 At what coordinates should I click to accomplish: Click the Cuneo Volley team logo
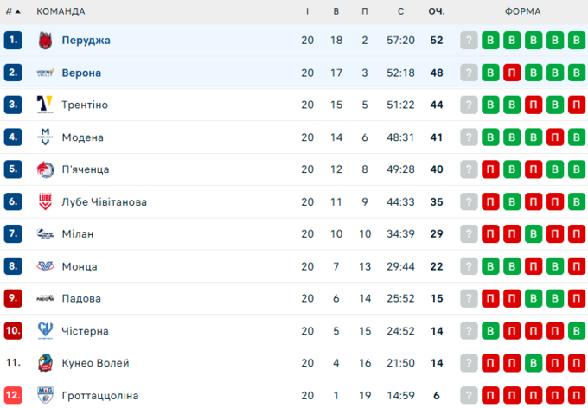pos(46,363)
